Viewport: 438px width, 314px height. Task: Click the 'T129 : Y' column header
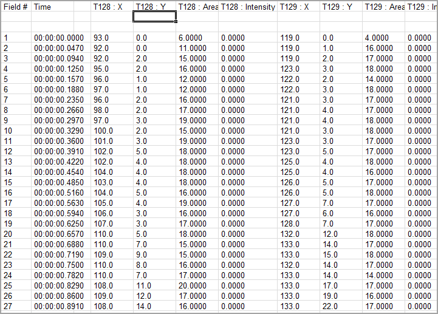coord(341,7)
